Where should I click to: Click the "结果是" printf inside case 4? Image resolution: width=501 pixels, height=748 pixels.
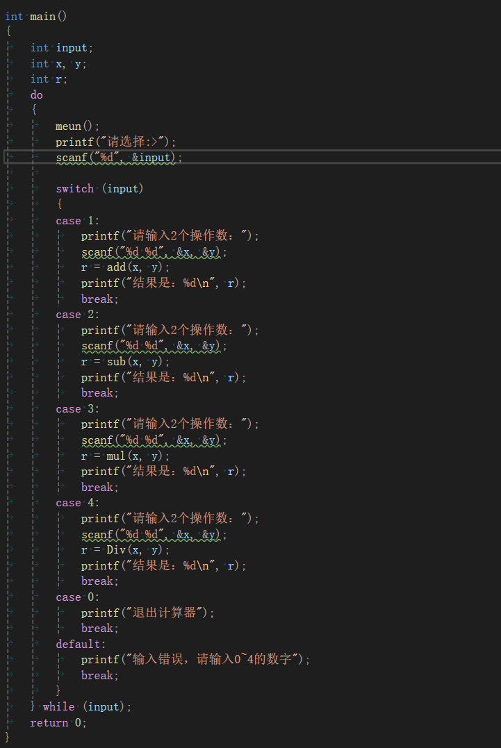click(164, 566)
